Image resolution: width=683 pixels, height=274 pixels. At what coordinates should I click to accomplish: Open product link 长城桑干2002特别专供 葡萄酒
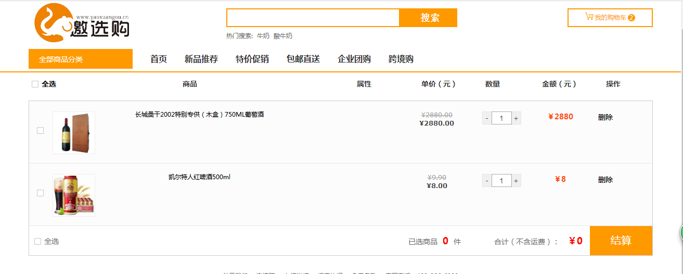click(200, 115)
